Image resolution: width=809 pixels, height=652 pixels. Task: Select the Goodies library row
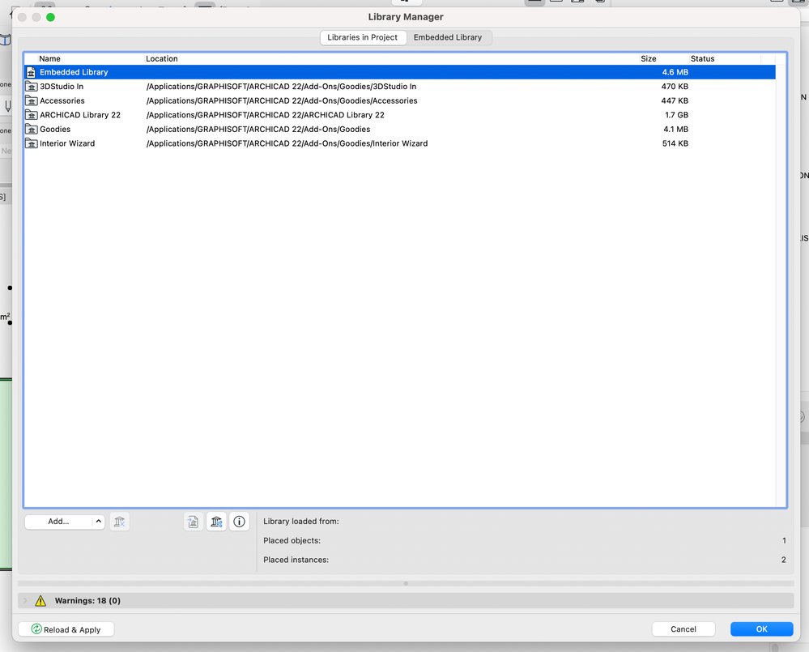click(x=400, y=129)
